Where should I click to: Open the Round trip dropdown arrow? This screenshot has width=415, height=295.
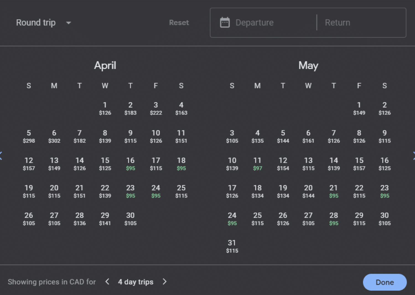pyautogui.click(x=69, y=23)
